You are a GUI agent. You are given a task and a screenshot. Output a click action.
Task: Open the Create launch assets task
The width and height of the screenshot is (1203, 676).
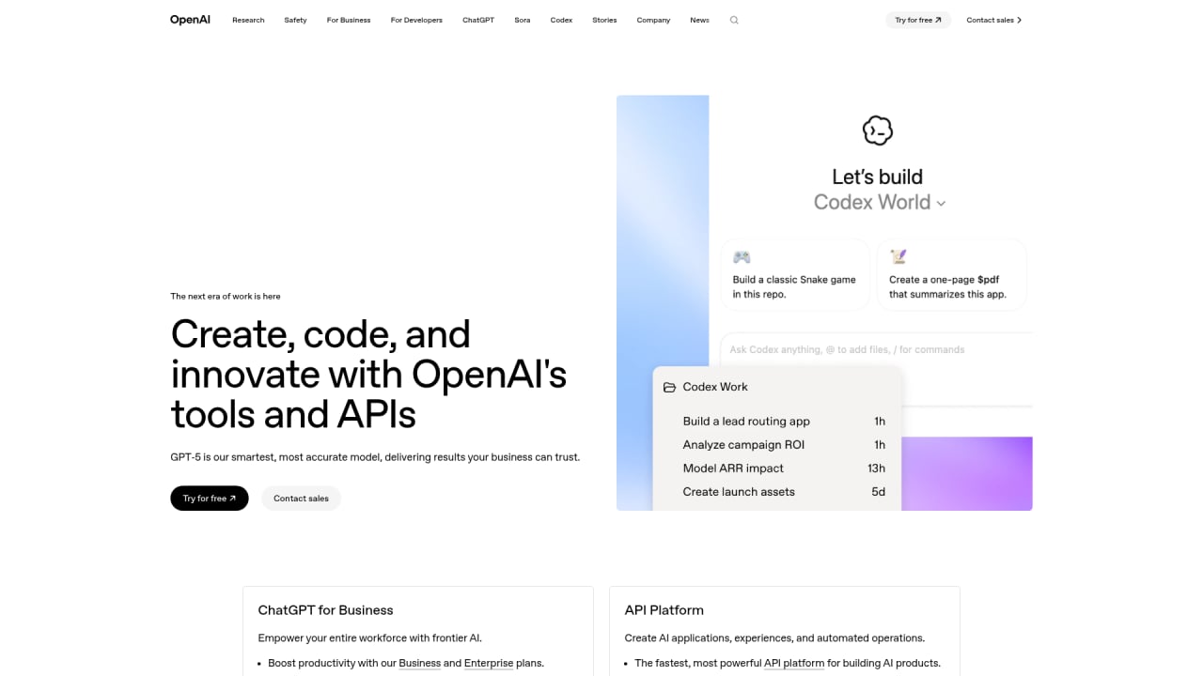click(x=784, y=492)
